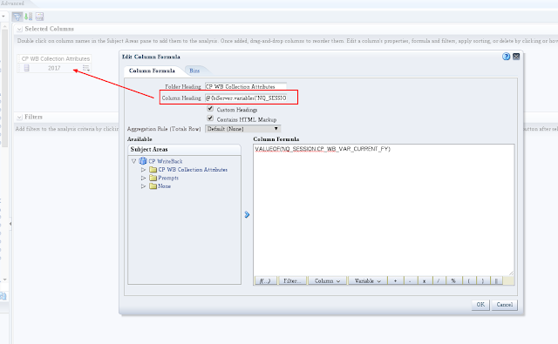Collapse the Selected Columns section
This screenshot has height=344, width=558.
19,29
